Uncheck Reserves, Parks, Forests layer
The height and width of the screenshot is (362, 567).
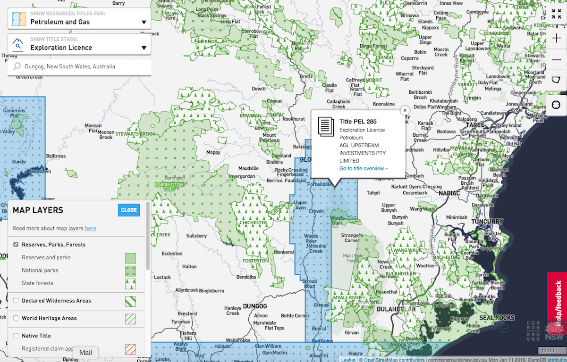tap(16, 245)
